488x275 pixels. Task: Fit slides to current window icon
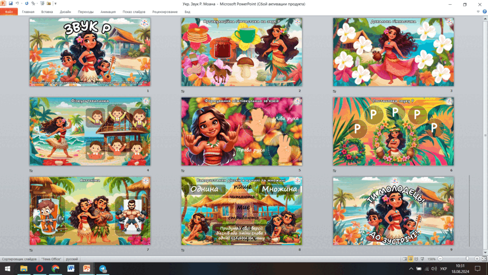(484, 259)
